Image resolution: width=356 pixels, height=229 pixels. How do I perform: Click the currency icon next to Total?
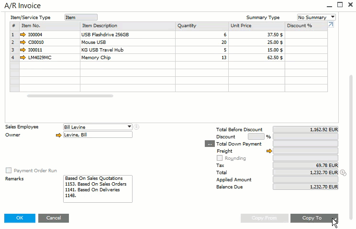343,173
